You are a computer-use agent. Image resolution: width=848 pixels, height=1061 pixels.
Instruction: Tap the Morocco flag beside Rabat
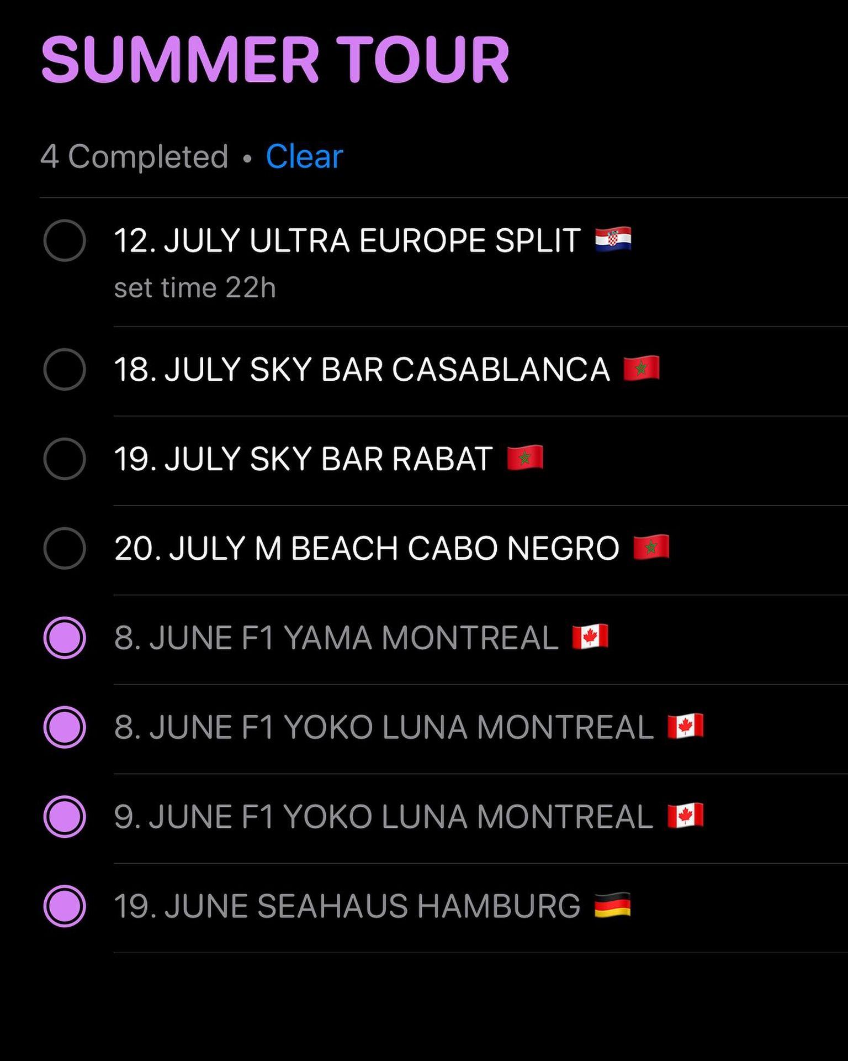[x=525, y=458]
